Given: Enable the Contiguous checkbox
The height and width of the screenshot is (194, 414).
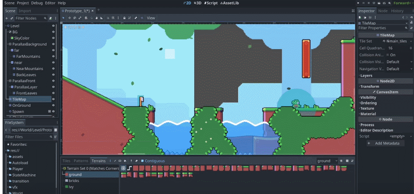Looking at the screenshot, I should 142,161.
